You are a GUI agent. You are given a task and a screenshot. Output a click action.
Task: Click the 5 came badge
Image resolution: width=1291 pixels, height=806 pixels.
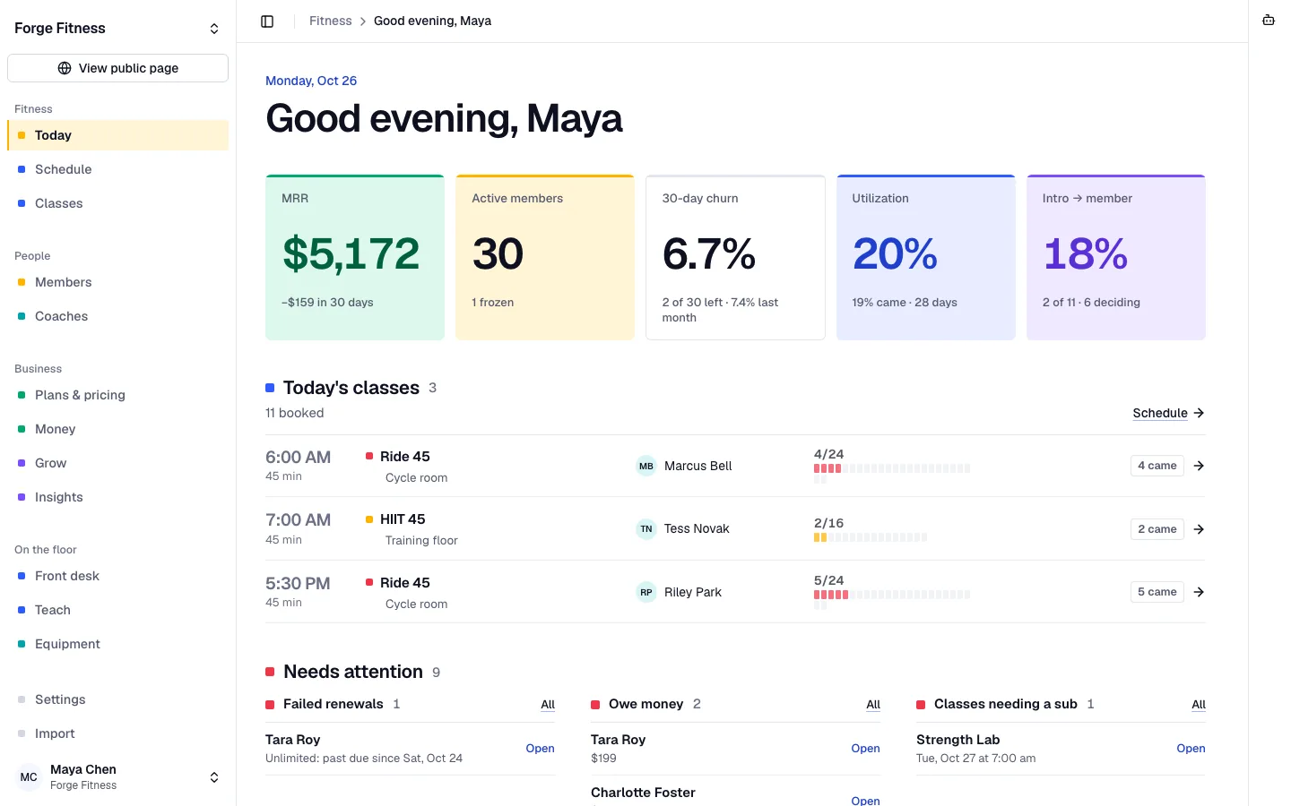[1157, 592]
